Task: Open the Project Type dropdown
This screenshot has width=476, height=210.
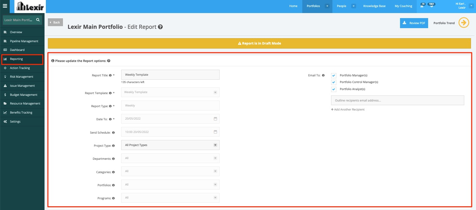Action: 170,145
